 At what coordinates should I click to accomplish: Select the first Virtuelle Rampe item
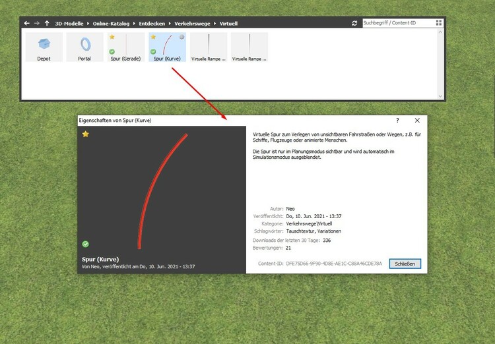point(209,47)
